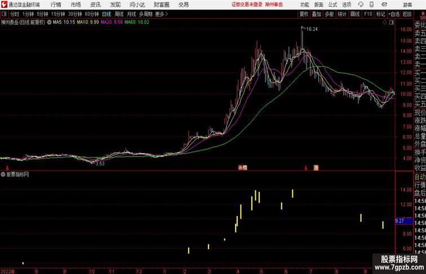Open the 选项 menu
The width and height of the screenshot is (426, 274).
[347, 5]
